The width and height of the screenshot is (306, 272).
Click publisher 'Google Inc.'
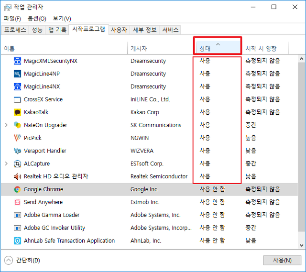(x=144, y=189)
